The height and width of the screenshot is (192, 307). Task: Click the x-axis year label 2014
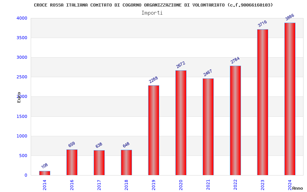pos(45,185)
